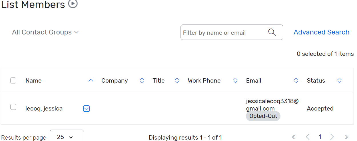
Task: Jump to the last results page
Action: point(346,137)
